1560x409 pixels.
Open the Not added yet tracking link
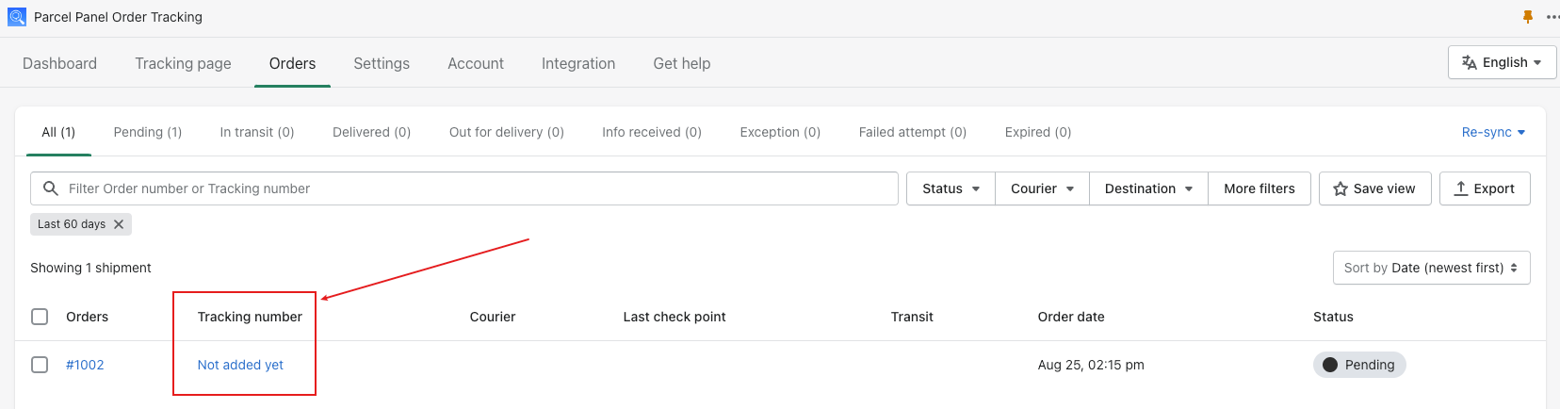pos(240,365)
